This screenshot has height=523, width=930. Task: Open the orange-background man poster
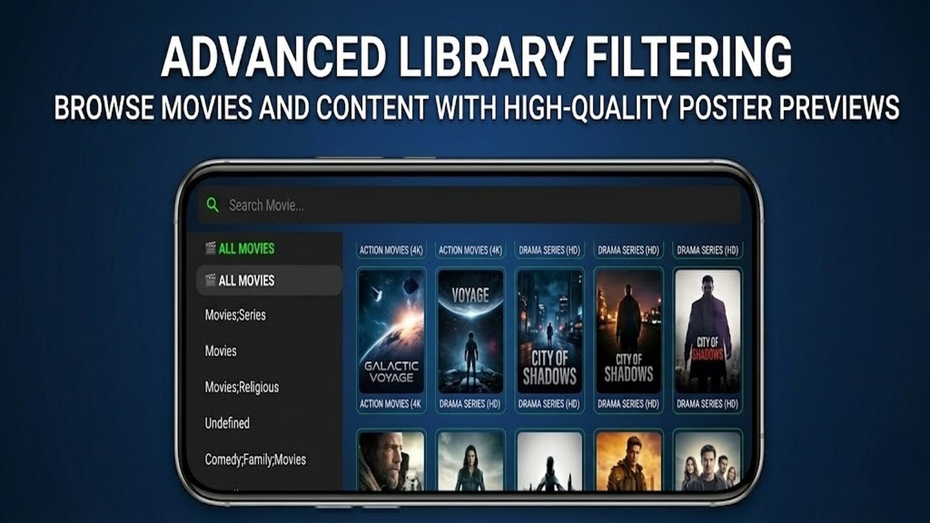click(629, 461)
